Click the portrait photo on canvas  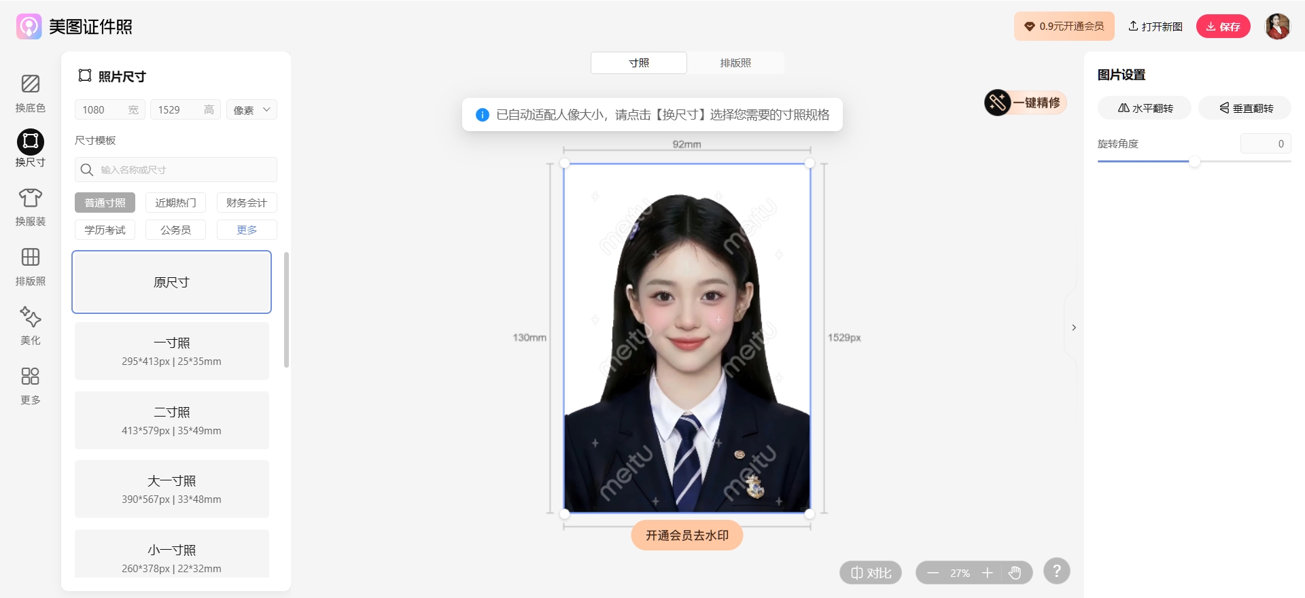686,338
